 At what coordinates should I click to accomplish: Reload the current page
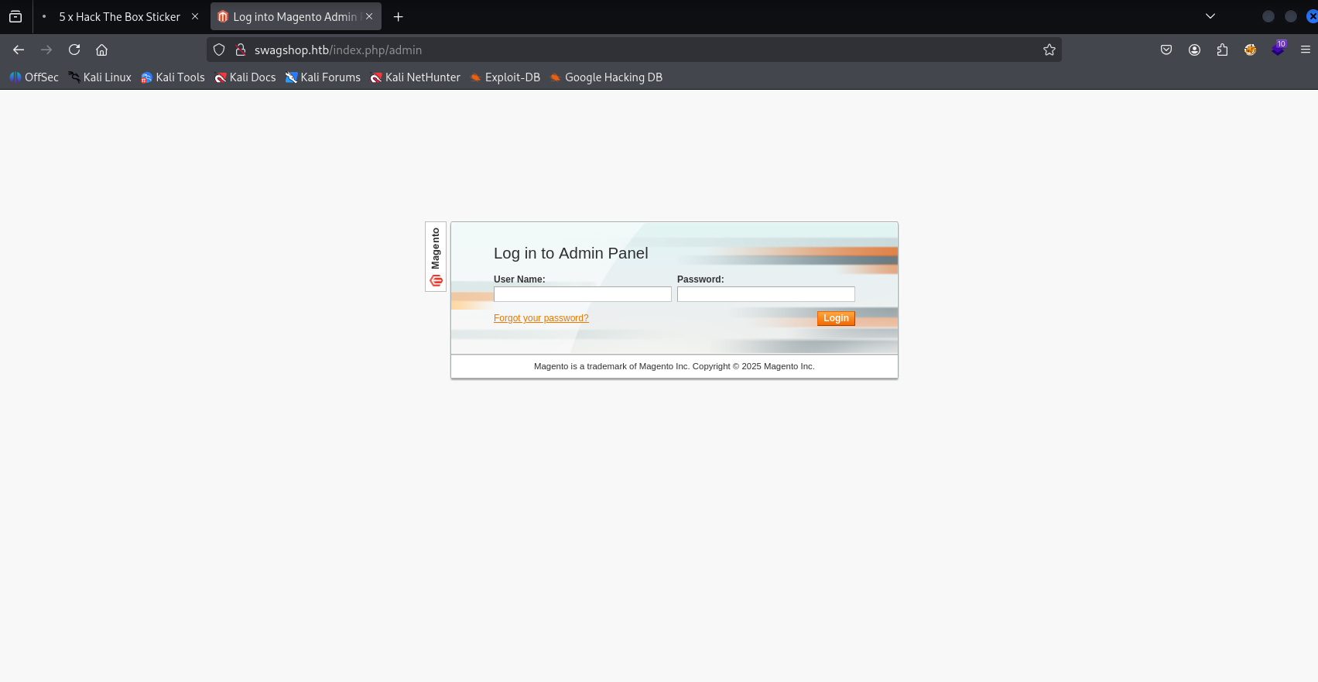click(74, 50)
